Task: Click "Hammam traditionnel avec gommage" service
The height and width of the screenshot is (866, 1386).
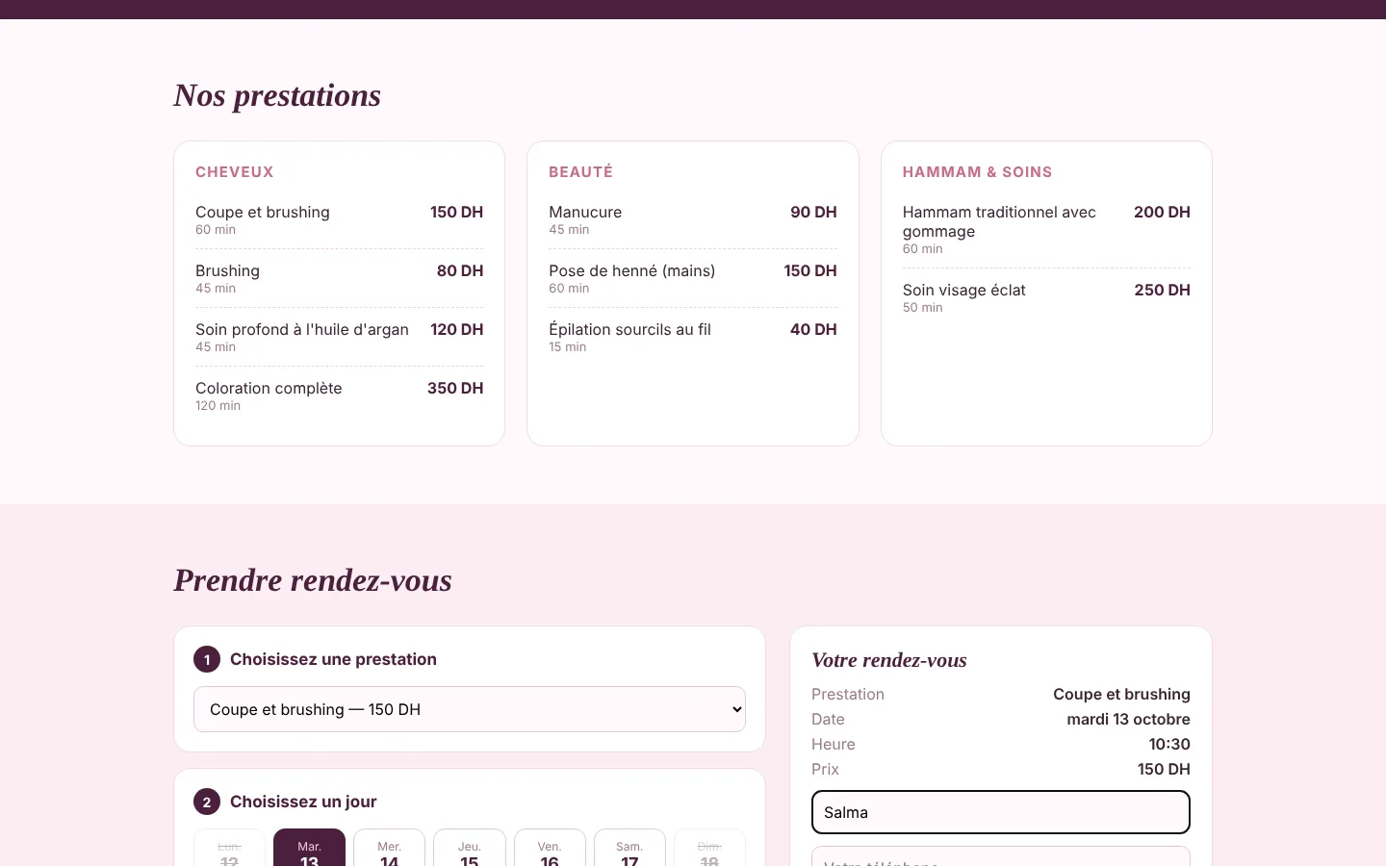Action: tap(999, 221)
